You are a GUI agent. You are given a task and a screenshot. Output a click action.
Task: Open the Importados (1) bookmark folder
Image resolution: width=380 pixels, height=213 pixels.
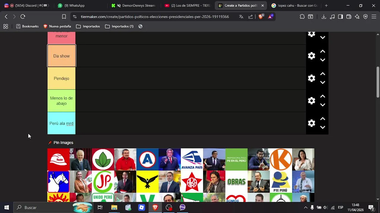tap(119, 26)
